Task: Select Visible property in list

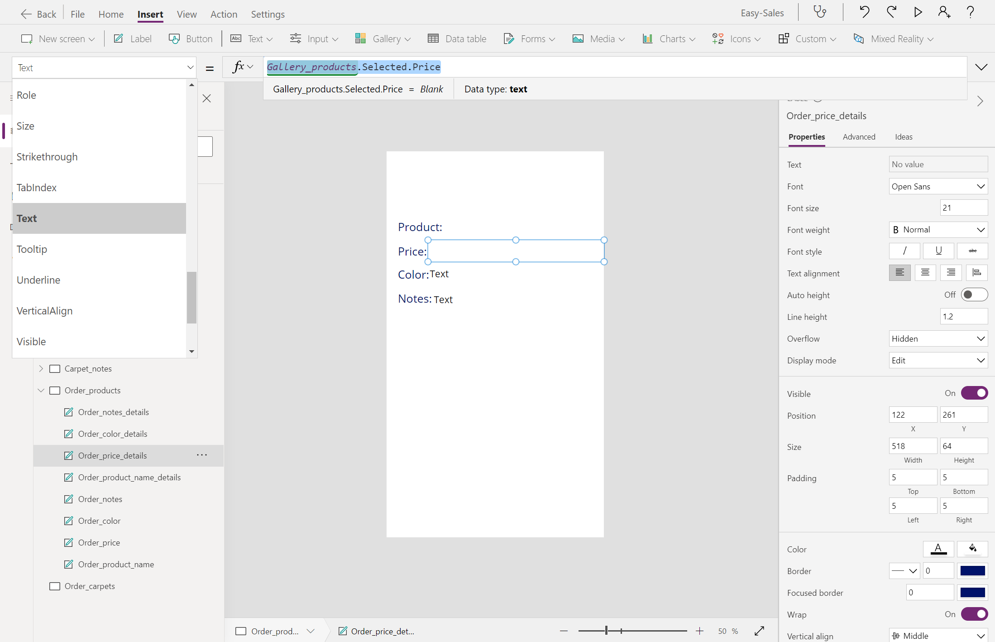Action: [x=99, y=342]
